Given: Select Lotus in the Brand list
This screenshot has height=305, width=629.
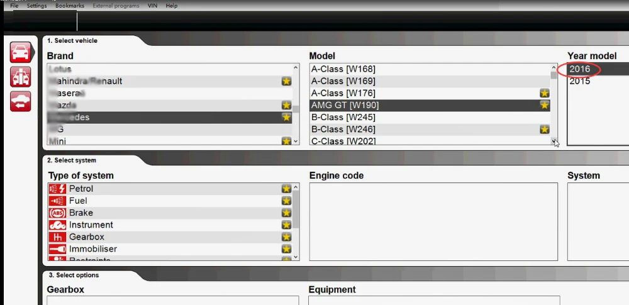Looking at the screenshot, I should [x=170, y=69].
